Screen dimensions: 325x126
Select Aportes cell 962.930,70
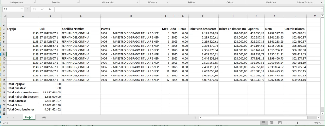pos(256,80)
